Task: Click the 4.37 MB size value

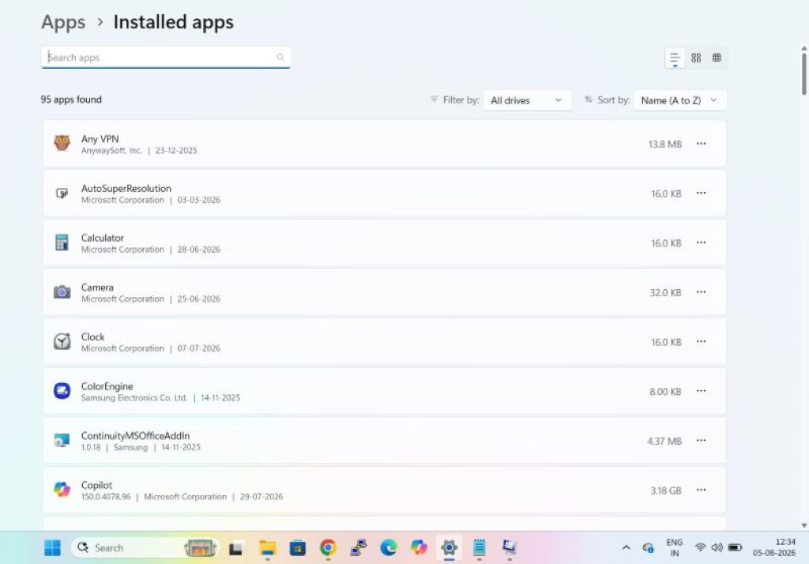Action: [664, 442]
